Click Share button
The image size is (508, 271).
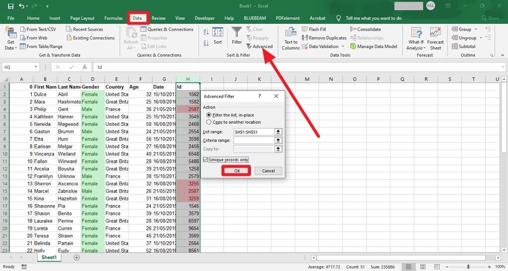tap(490, 18)
